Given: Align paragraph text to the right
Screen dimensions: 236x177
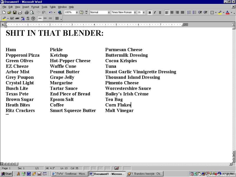Looking at the screenshot, I should point(177,12).
